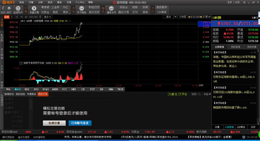Click the question mark help icon beside MACD indicator
Viewport: 260px width, 141px height.
(x=21, y=63)
